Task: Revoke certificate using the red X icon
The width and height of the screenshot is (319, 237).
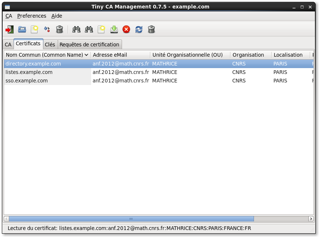Action: pyautogui.click(x=126, y=29)
